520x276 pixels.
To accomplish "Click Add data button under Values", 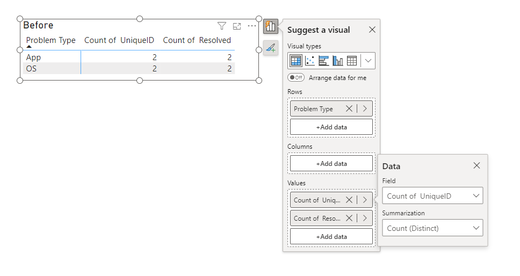I will click(x=331, y=237).
